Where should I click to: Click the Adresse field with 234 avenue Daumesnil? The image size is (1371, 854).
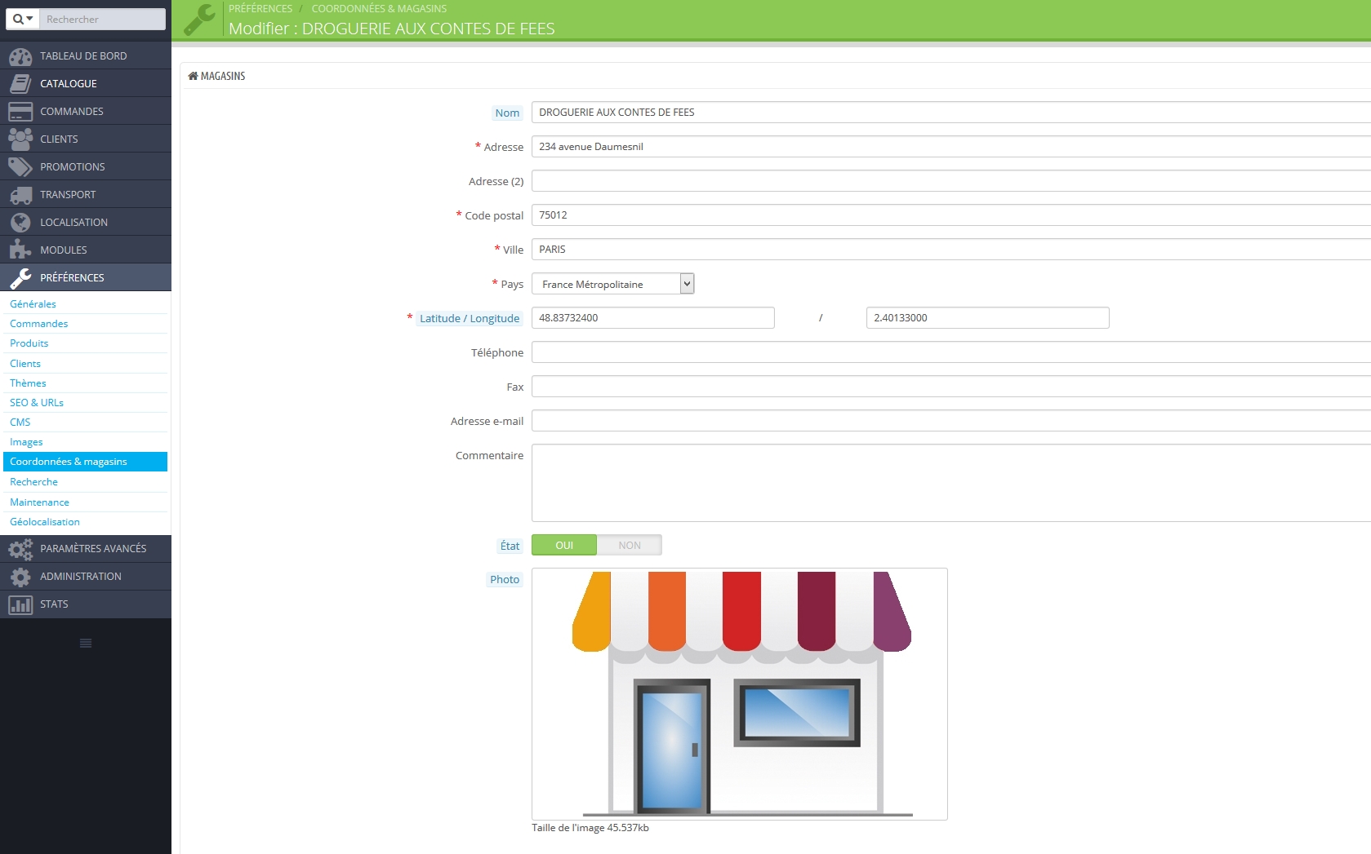951,147
